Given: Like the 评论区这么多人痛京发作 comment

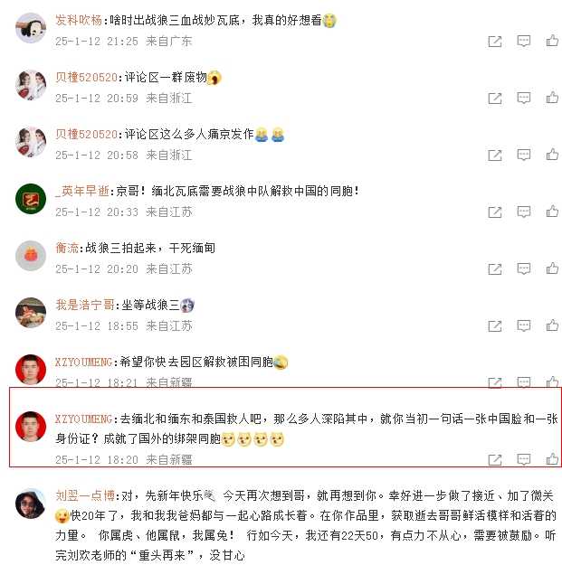Looking at the screenshot, I should [x=552, y=155].
